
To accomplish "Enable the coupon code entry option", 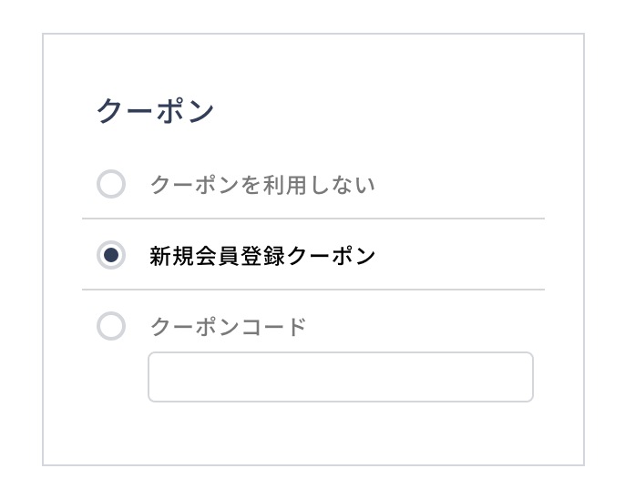I will point(111,326).
